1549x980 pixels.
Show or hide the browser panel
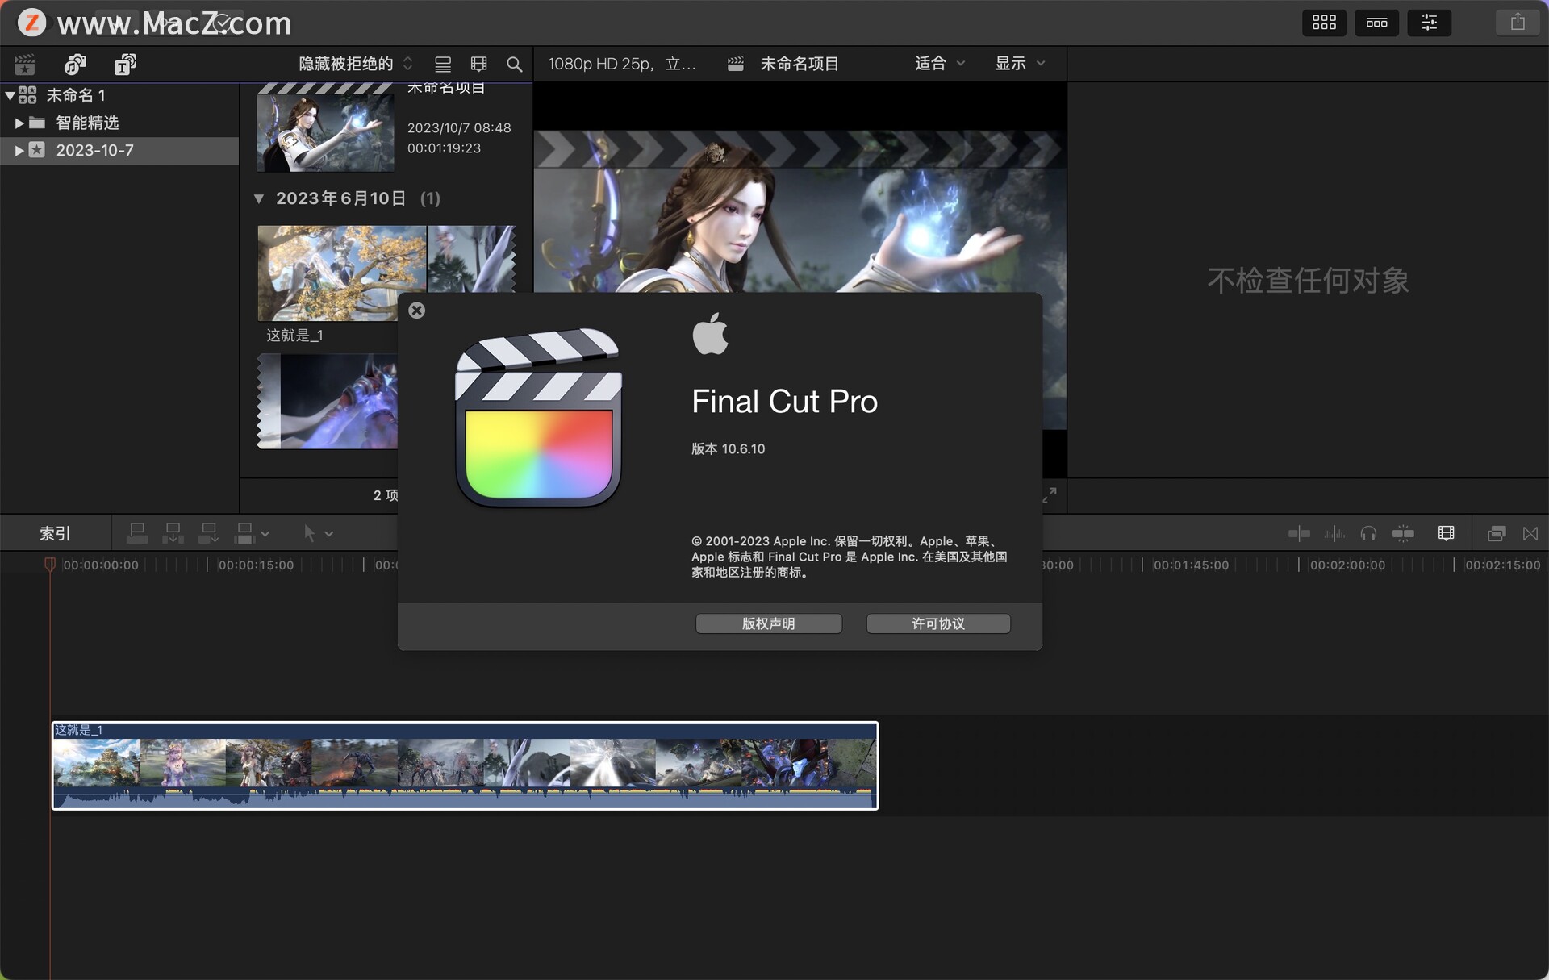(1324, 23)
